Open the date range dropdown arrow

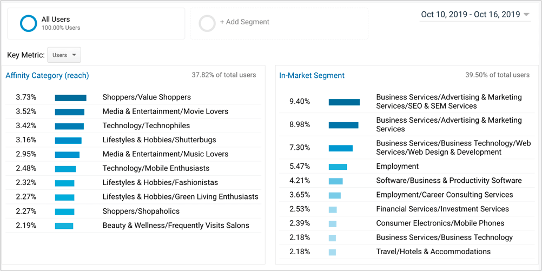click(526, 15)
